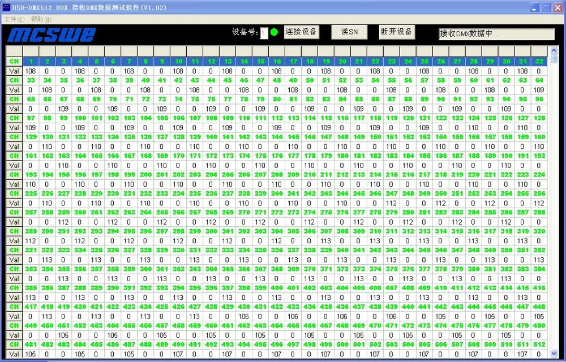Select channel header 384

[539, 269]
